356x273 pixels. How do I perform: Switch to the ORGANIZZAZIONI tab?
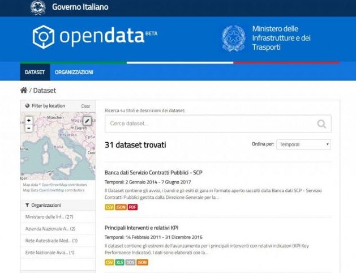coord(74,72)
